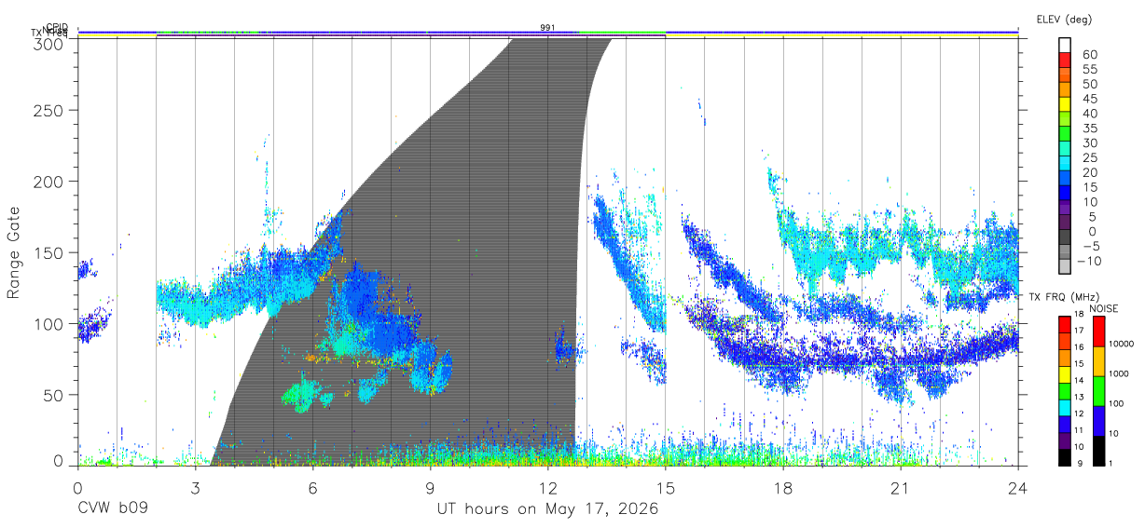Click the "18" tick label on the UT hours axis
The height and width of the screenshot is (528, 1145).
[783, 487]
